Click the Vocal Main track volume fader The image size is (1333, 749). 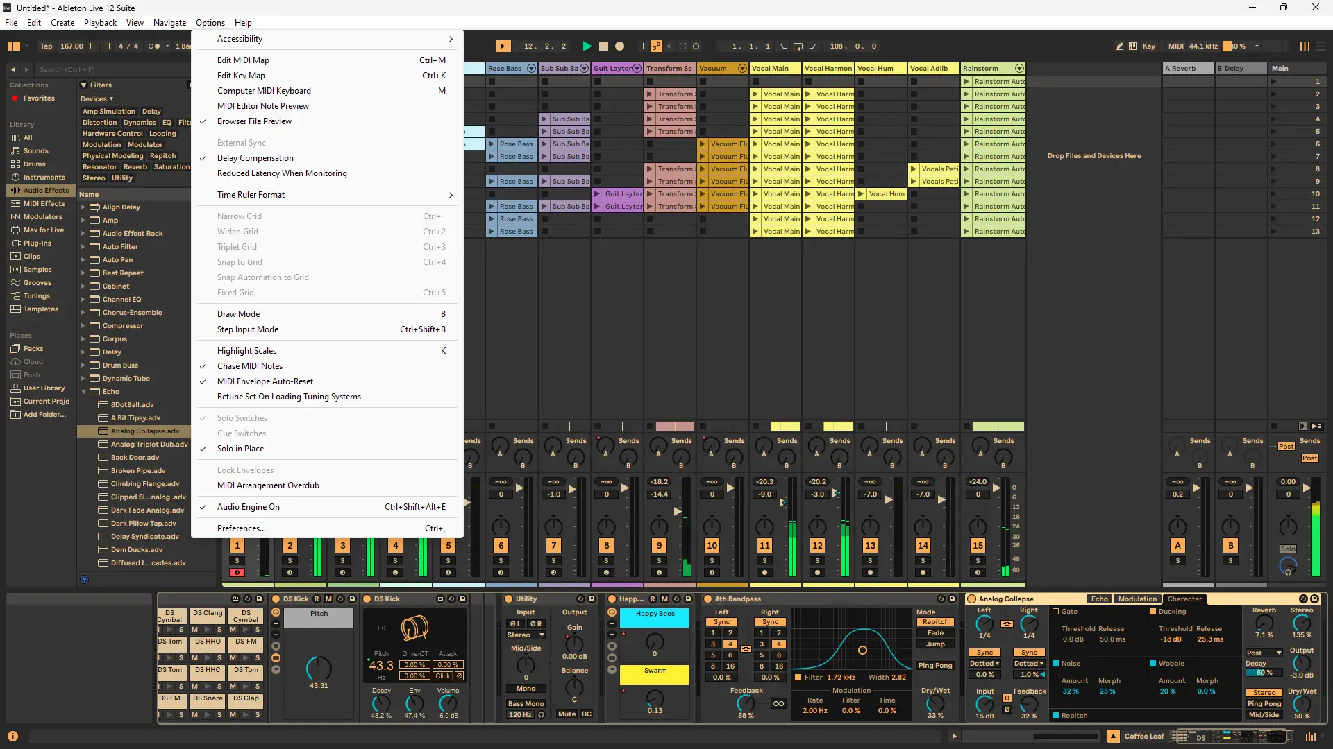[782, 501]
